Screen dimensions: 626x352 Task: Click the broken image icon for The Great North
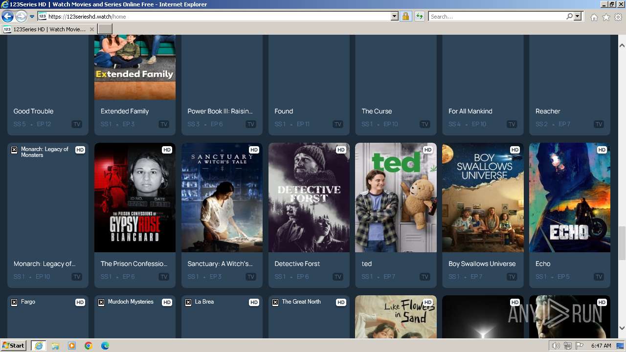(x=275, y=303)
